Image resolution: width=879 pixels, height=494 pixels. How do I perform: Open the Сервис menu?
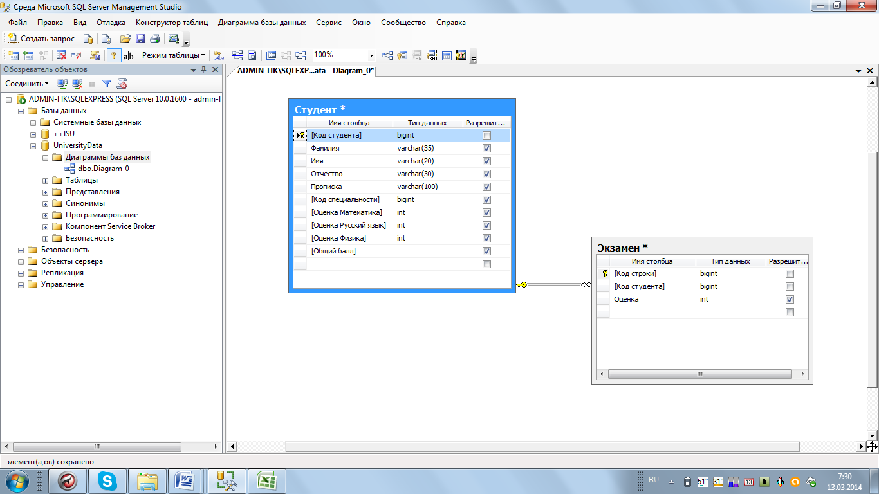tap(329, 23)
